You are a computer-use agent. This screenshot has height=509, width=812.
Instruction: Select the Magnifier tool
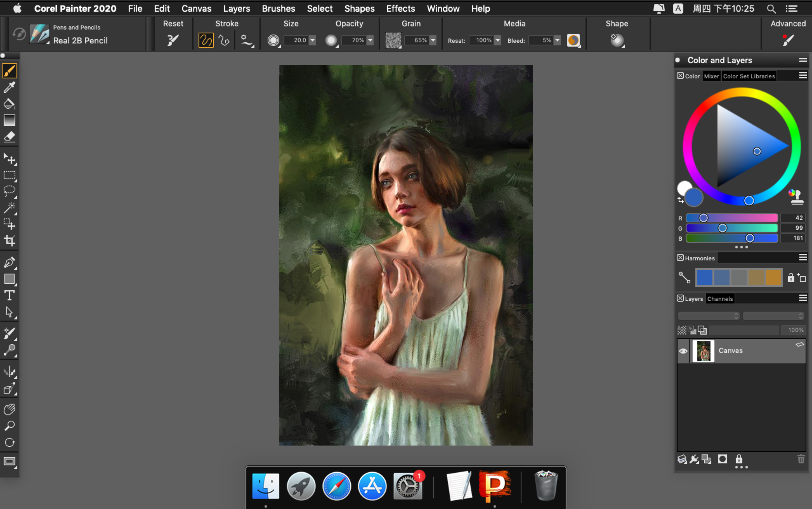[x=10, y=426]
